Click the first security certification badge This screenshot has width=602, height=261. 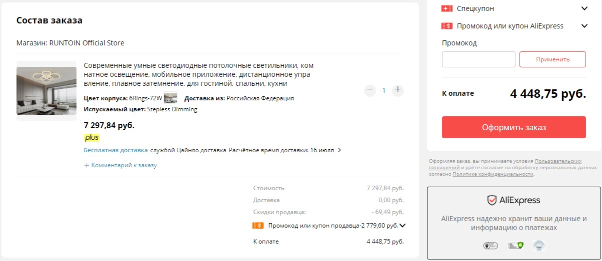489,245
